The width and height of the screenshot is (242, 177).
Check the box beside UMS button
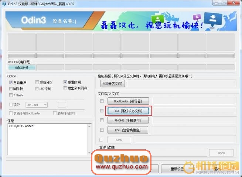101,139
